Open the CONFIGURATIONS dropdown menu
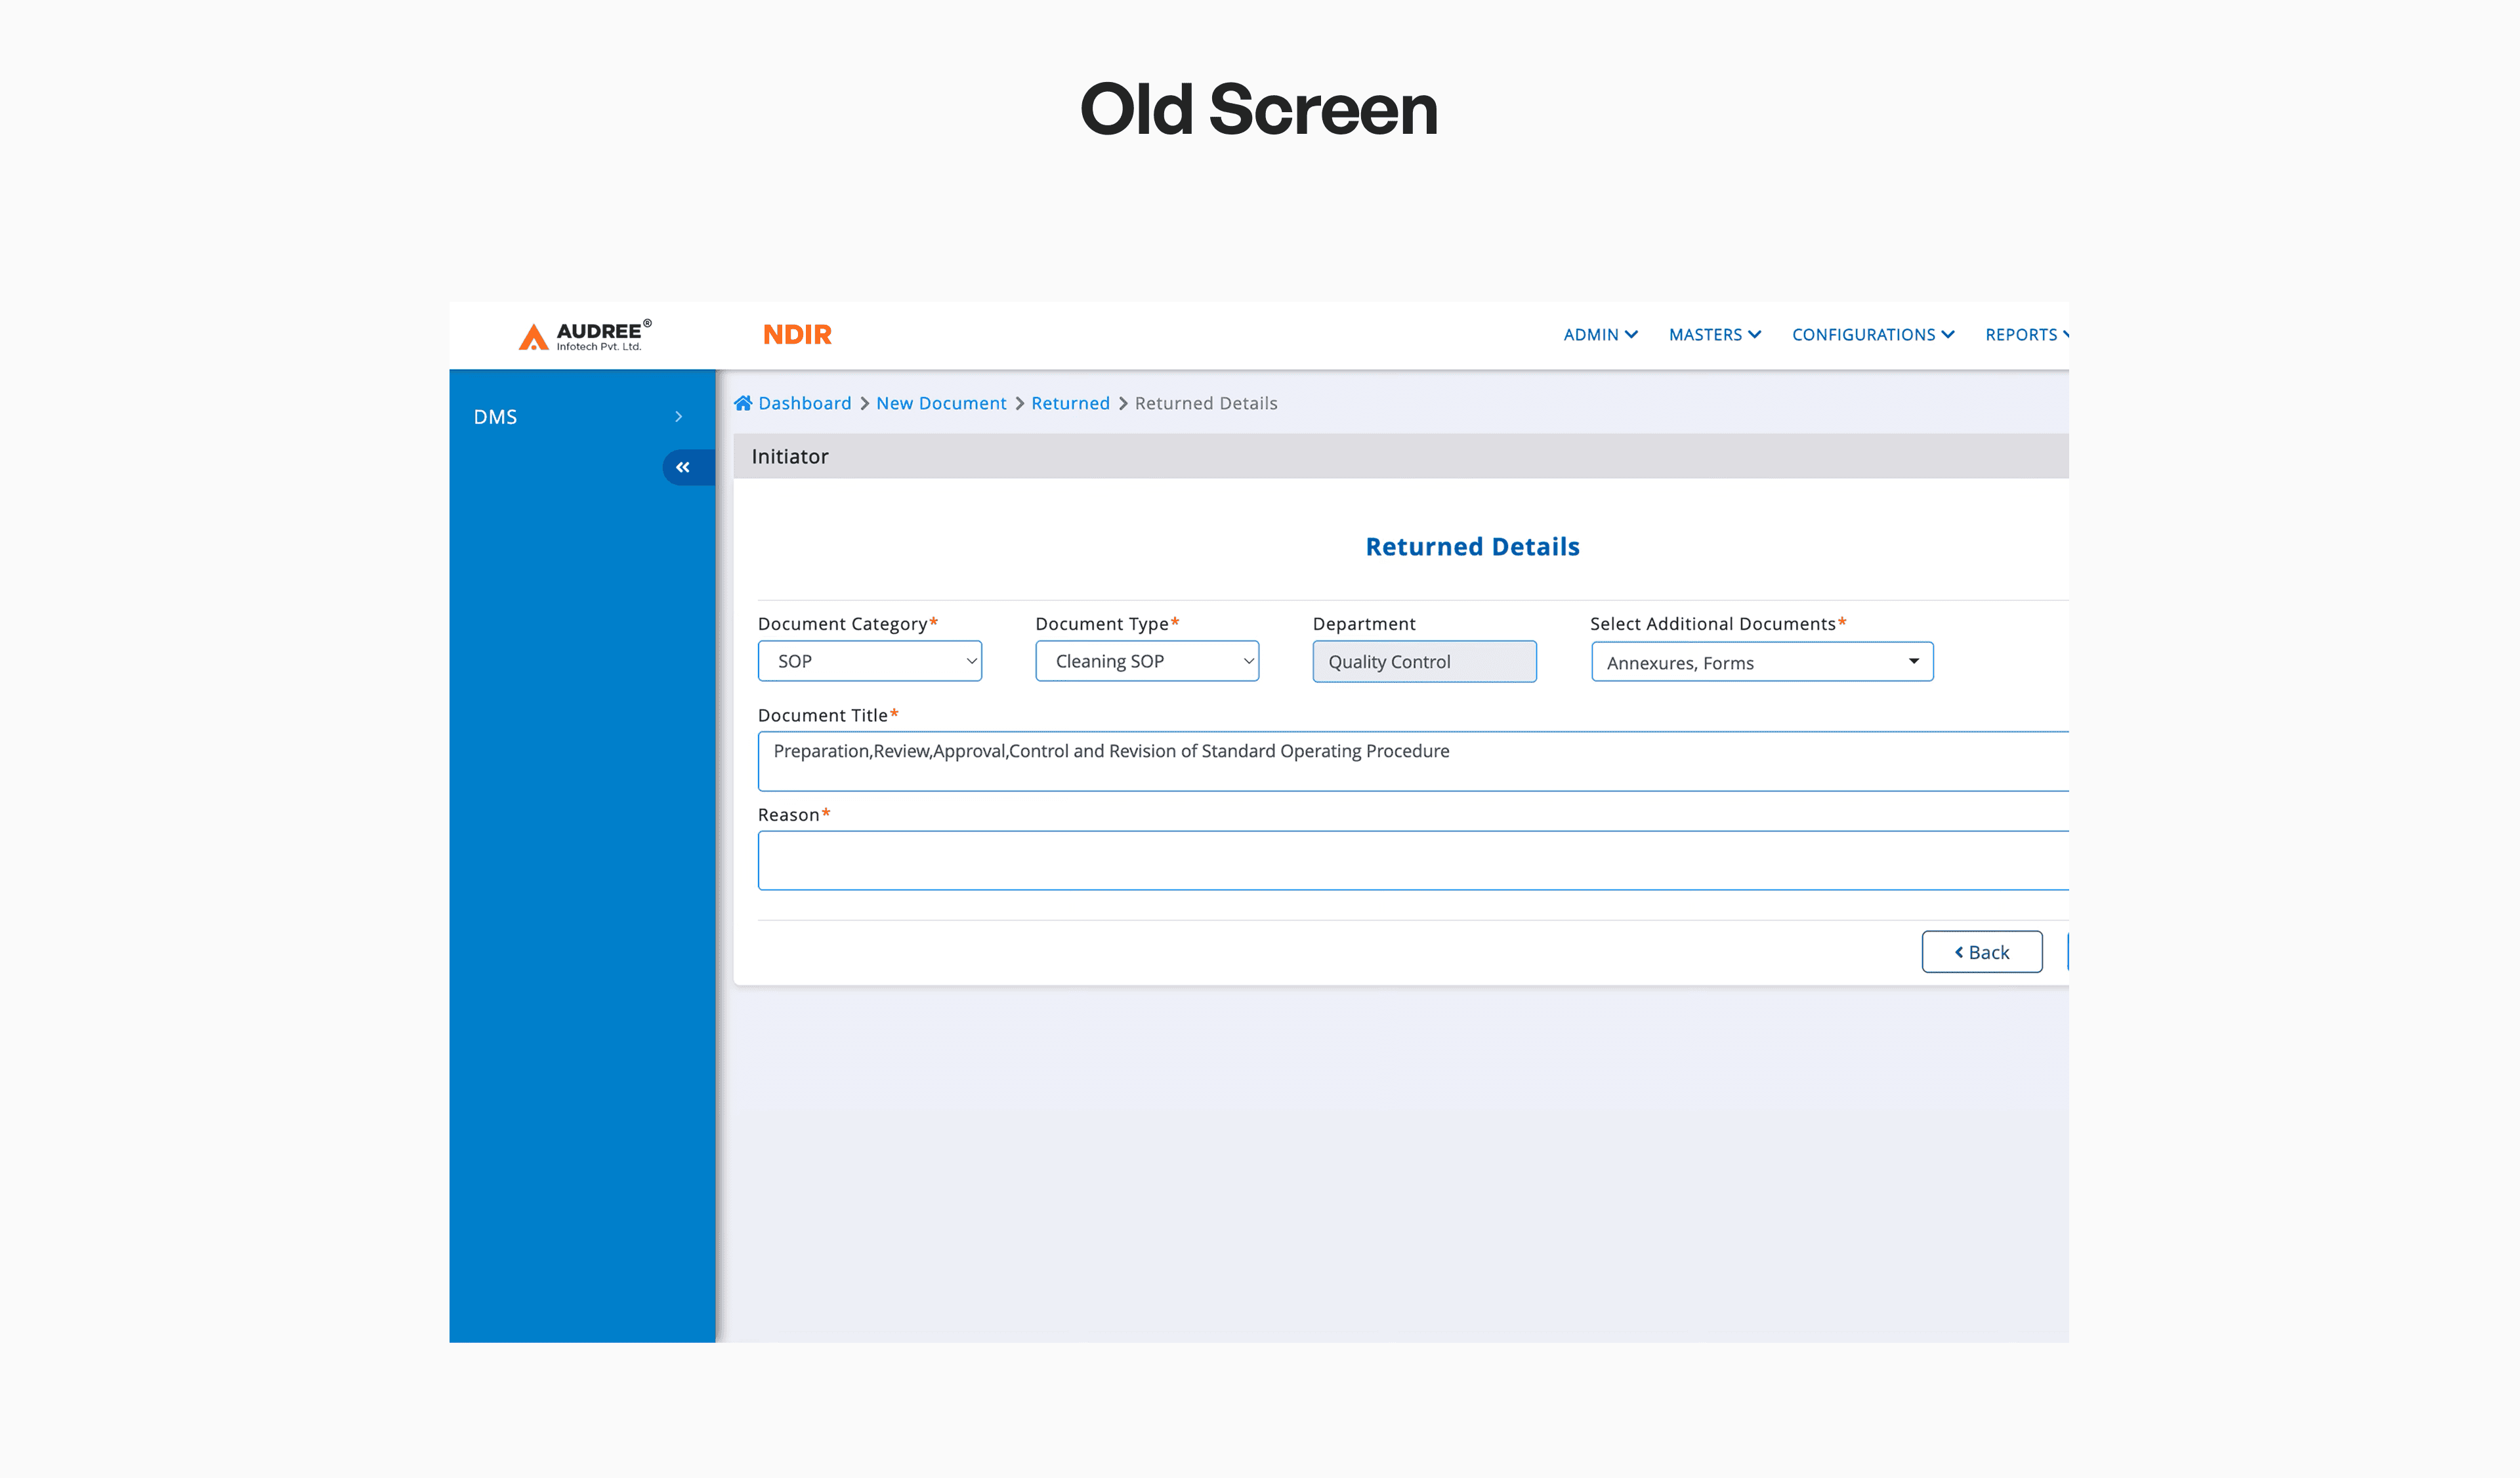The height and width of the screenshot is (1478, 2520). tap(1872, 335)
